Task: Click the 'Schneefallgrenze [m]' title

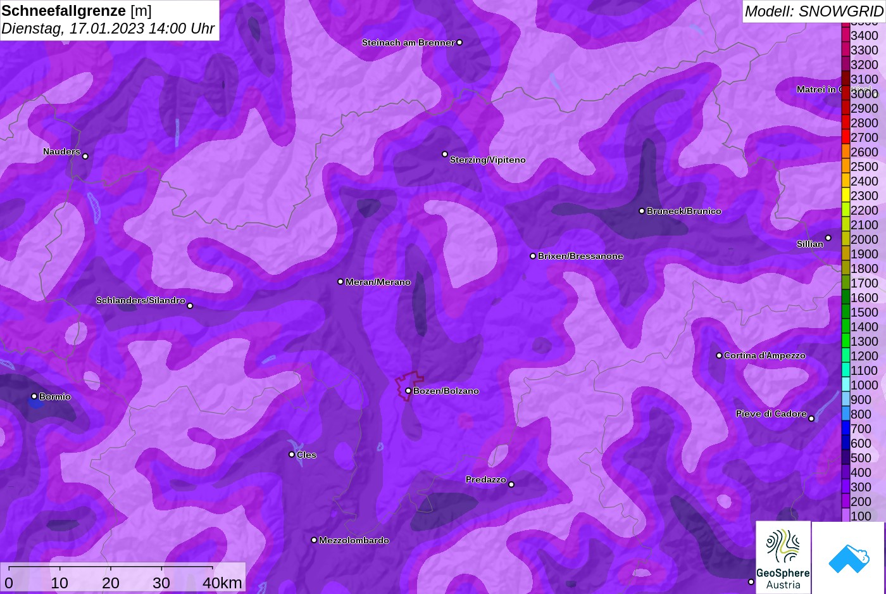Action: tap(77, 11)
